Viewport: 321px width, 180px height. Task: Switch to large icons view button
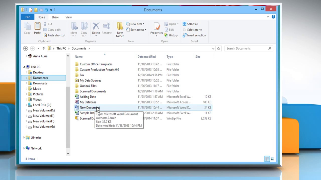point(273,159)
